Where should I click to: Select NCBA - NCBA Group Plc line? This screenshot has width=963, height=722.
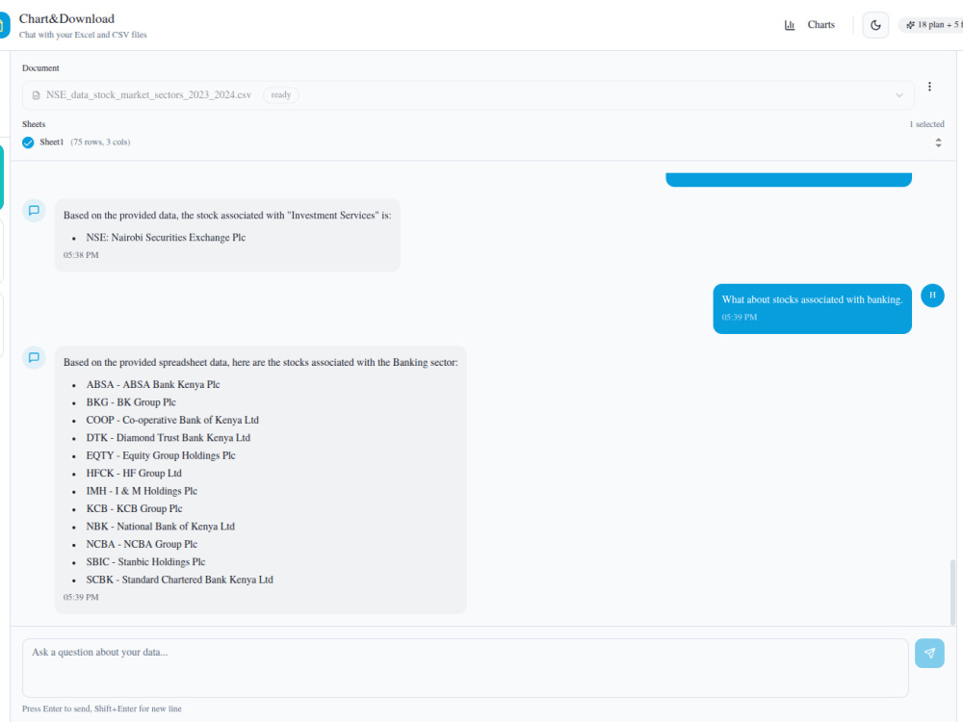click(x=142, y=545)
